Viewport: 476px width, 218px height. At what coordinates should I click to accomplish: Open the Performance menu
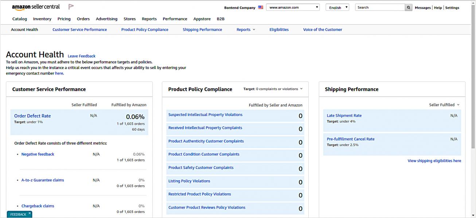click(x=175, y=19)
